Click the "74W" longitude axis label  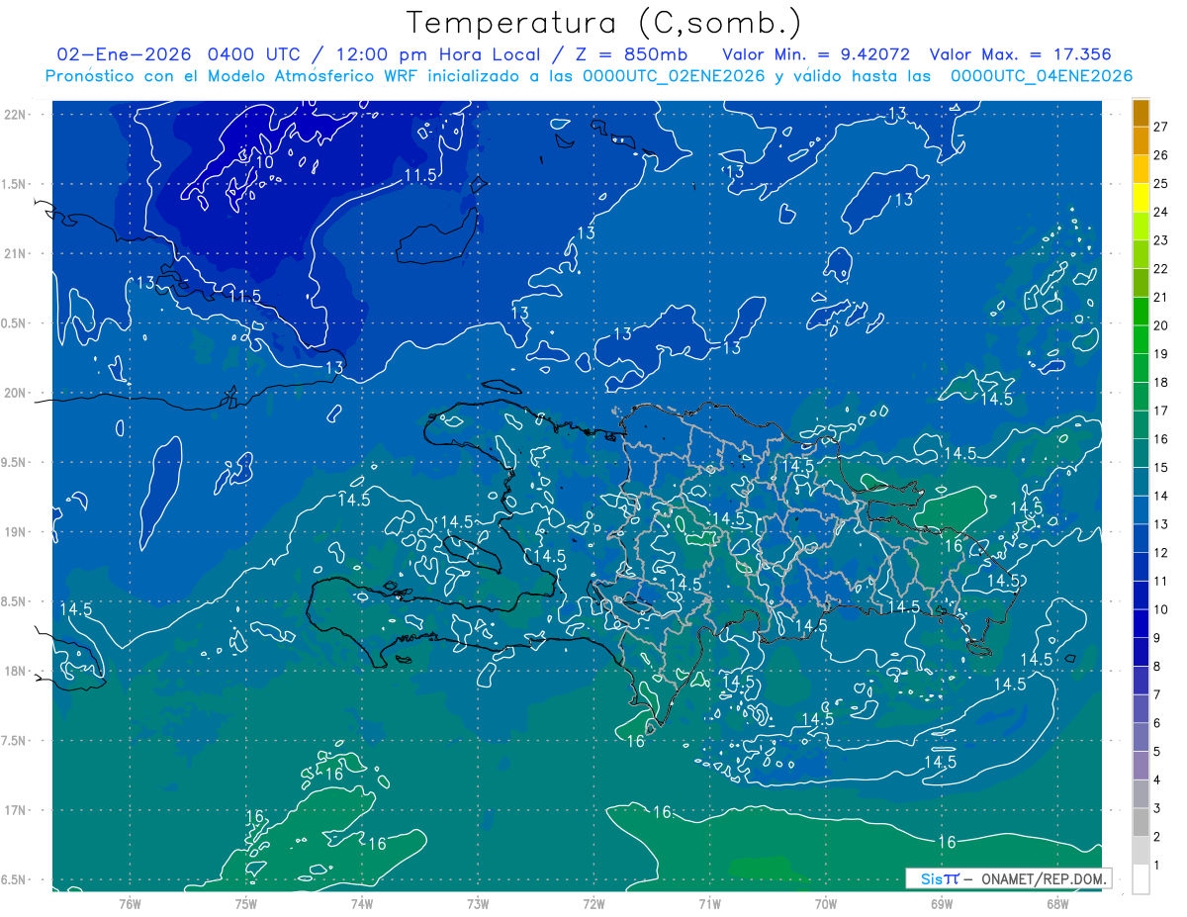pyautogui.click(x=361, y=903)
